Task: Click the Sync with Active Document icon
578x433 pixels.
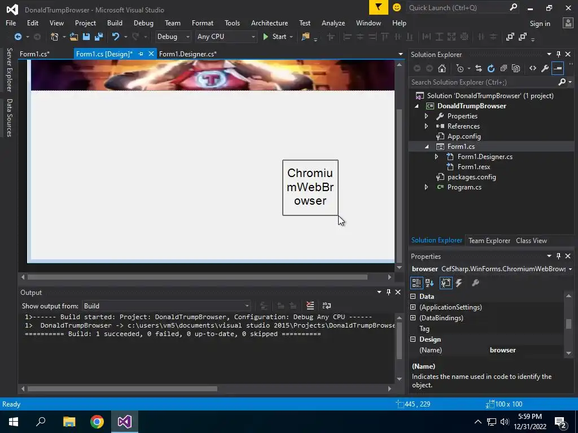Action: [479, 68]
